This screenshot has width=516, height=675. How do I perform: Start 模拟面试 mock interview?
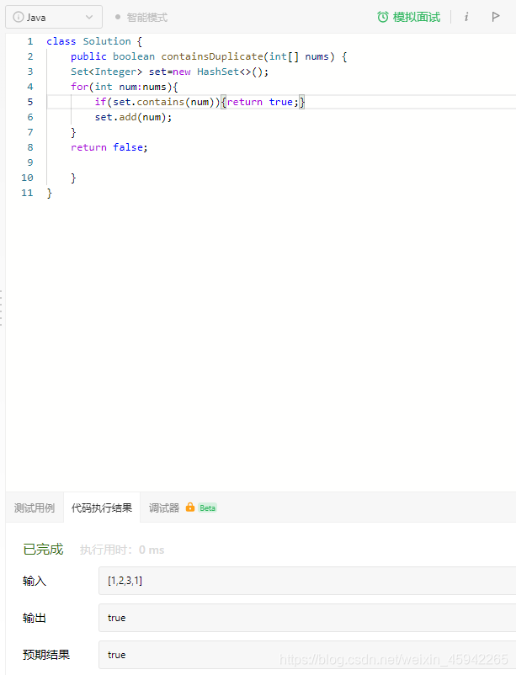click(409, 17)
